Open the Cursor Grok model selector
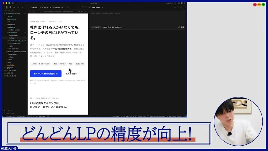 click(x=112, y=27)
